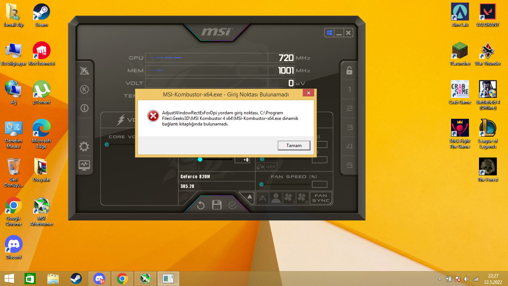Toggle the Fan Sync button

tap(321, 198)
